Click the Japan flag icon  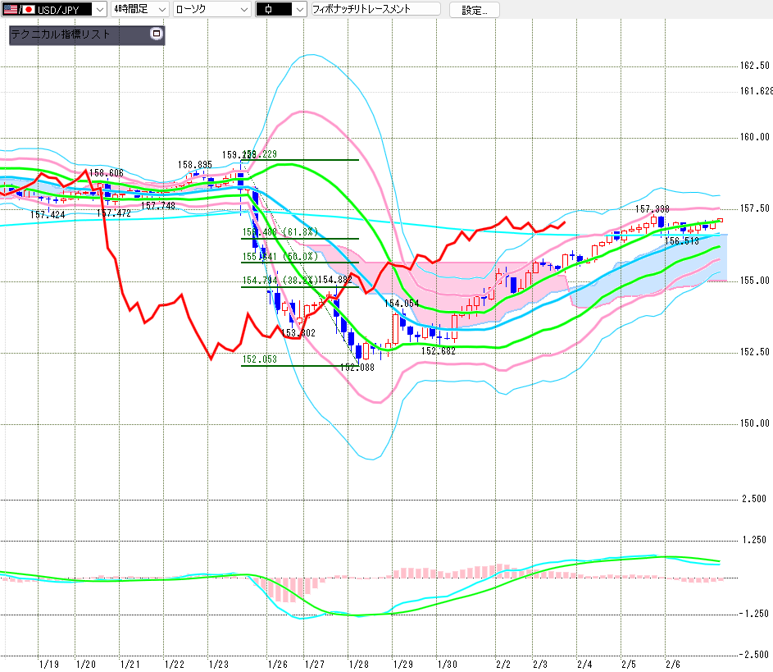click(x=28, y=9)
